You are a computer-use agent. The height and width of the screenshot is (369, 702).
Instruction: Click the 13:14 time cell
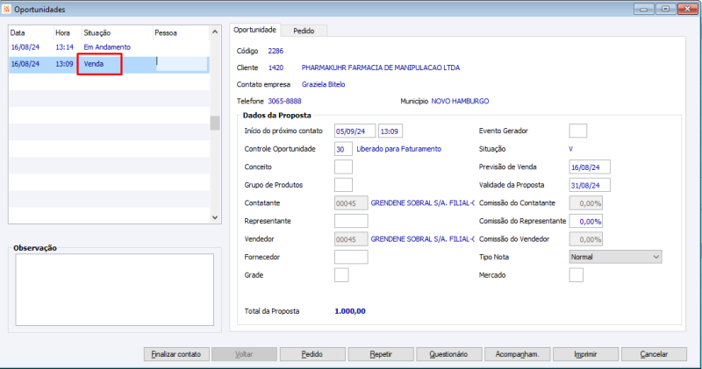pyautogui.click(x=64, y=47)
